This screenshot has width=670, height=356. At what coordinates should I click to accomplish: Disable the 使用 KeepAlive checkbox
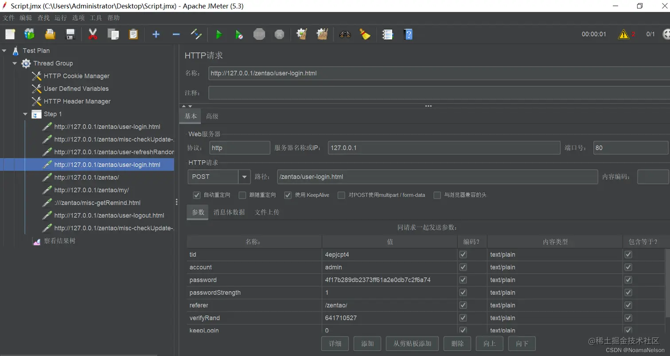click(288, 195)
